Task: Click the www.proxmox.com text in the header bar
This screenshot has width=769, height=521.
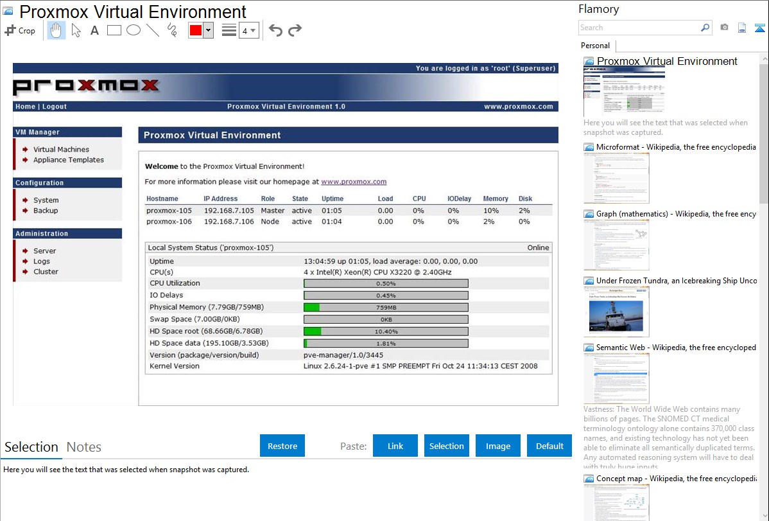Action: tap(519, 107)
